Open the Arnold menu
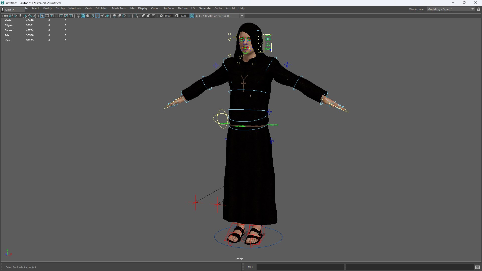The width and height of the screenshot is (482, 271). [230, 8]
